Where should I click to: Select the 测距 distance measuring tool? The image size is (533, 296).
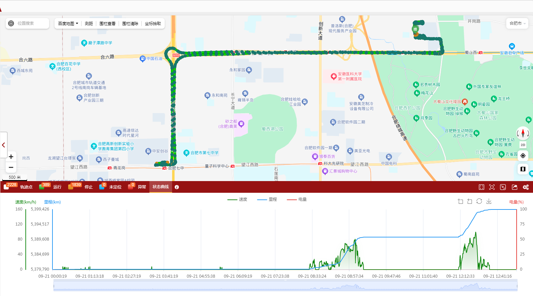click(89, 23)
